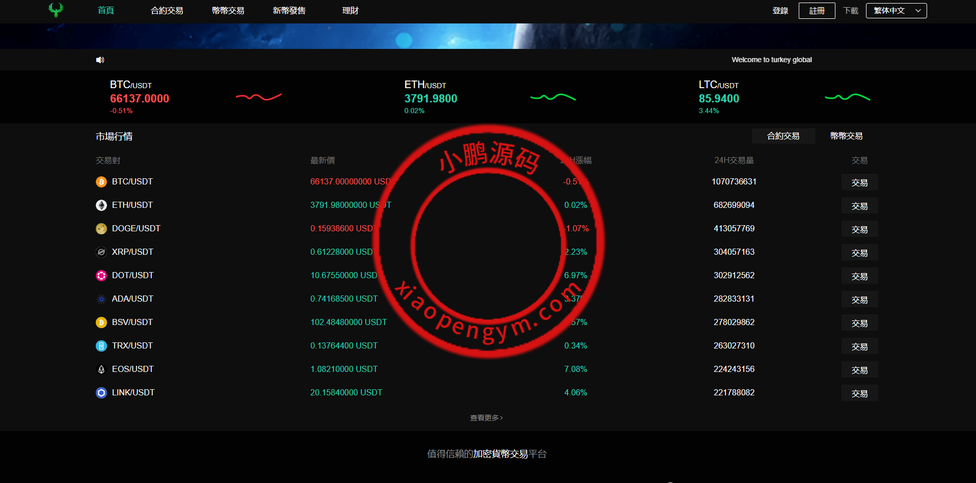Click the Ethereum icon beside ETH/USDT
The width and height of the screenshot is (976, 483).
(x=101, y=205)
